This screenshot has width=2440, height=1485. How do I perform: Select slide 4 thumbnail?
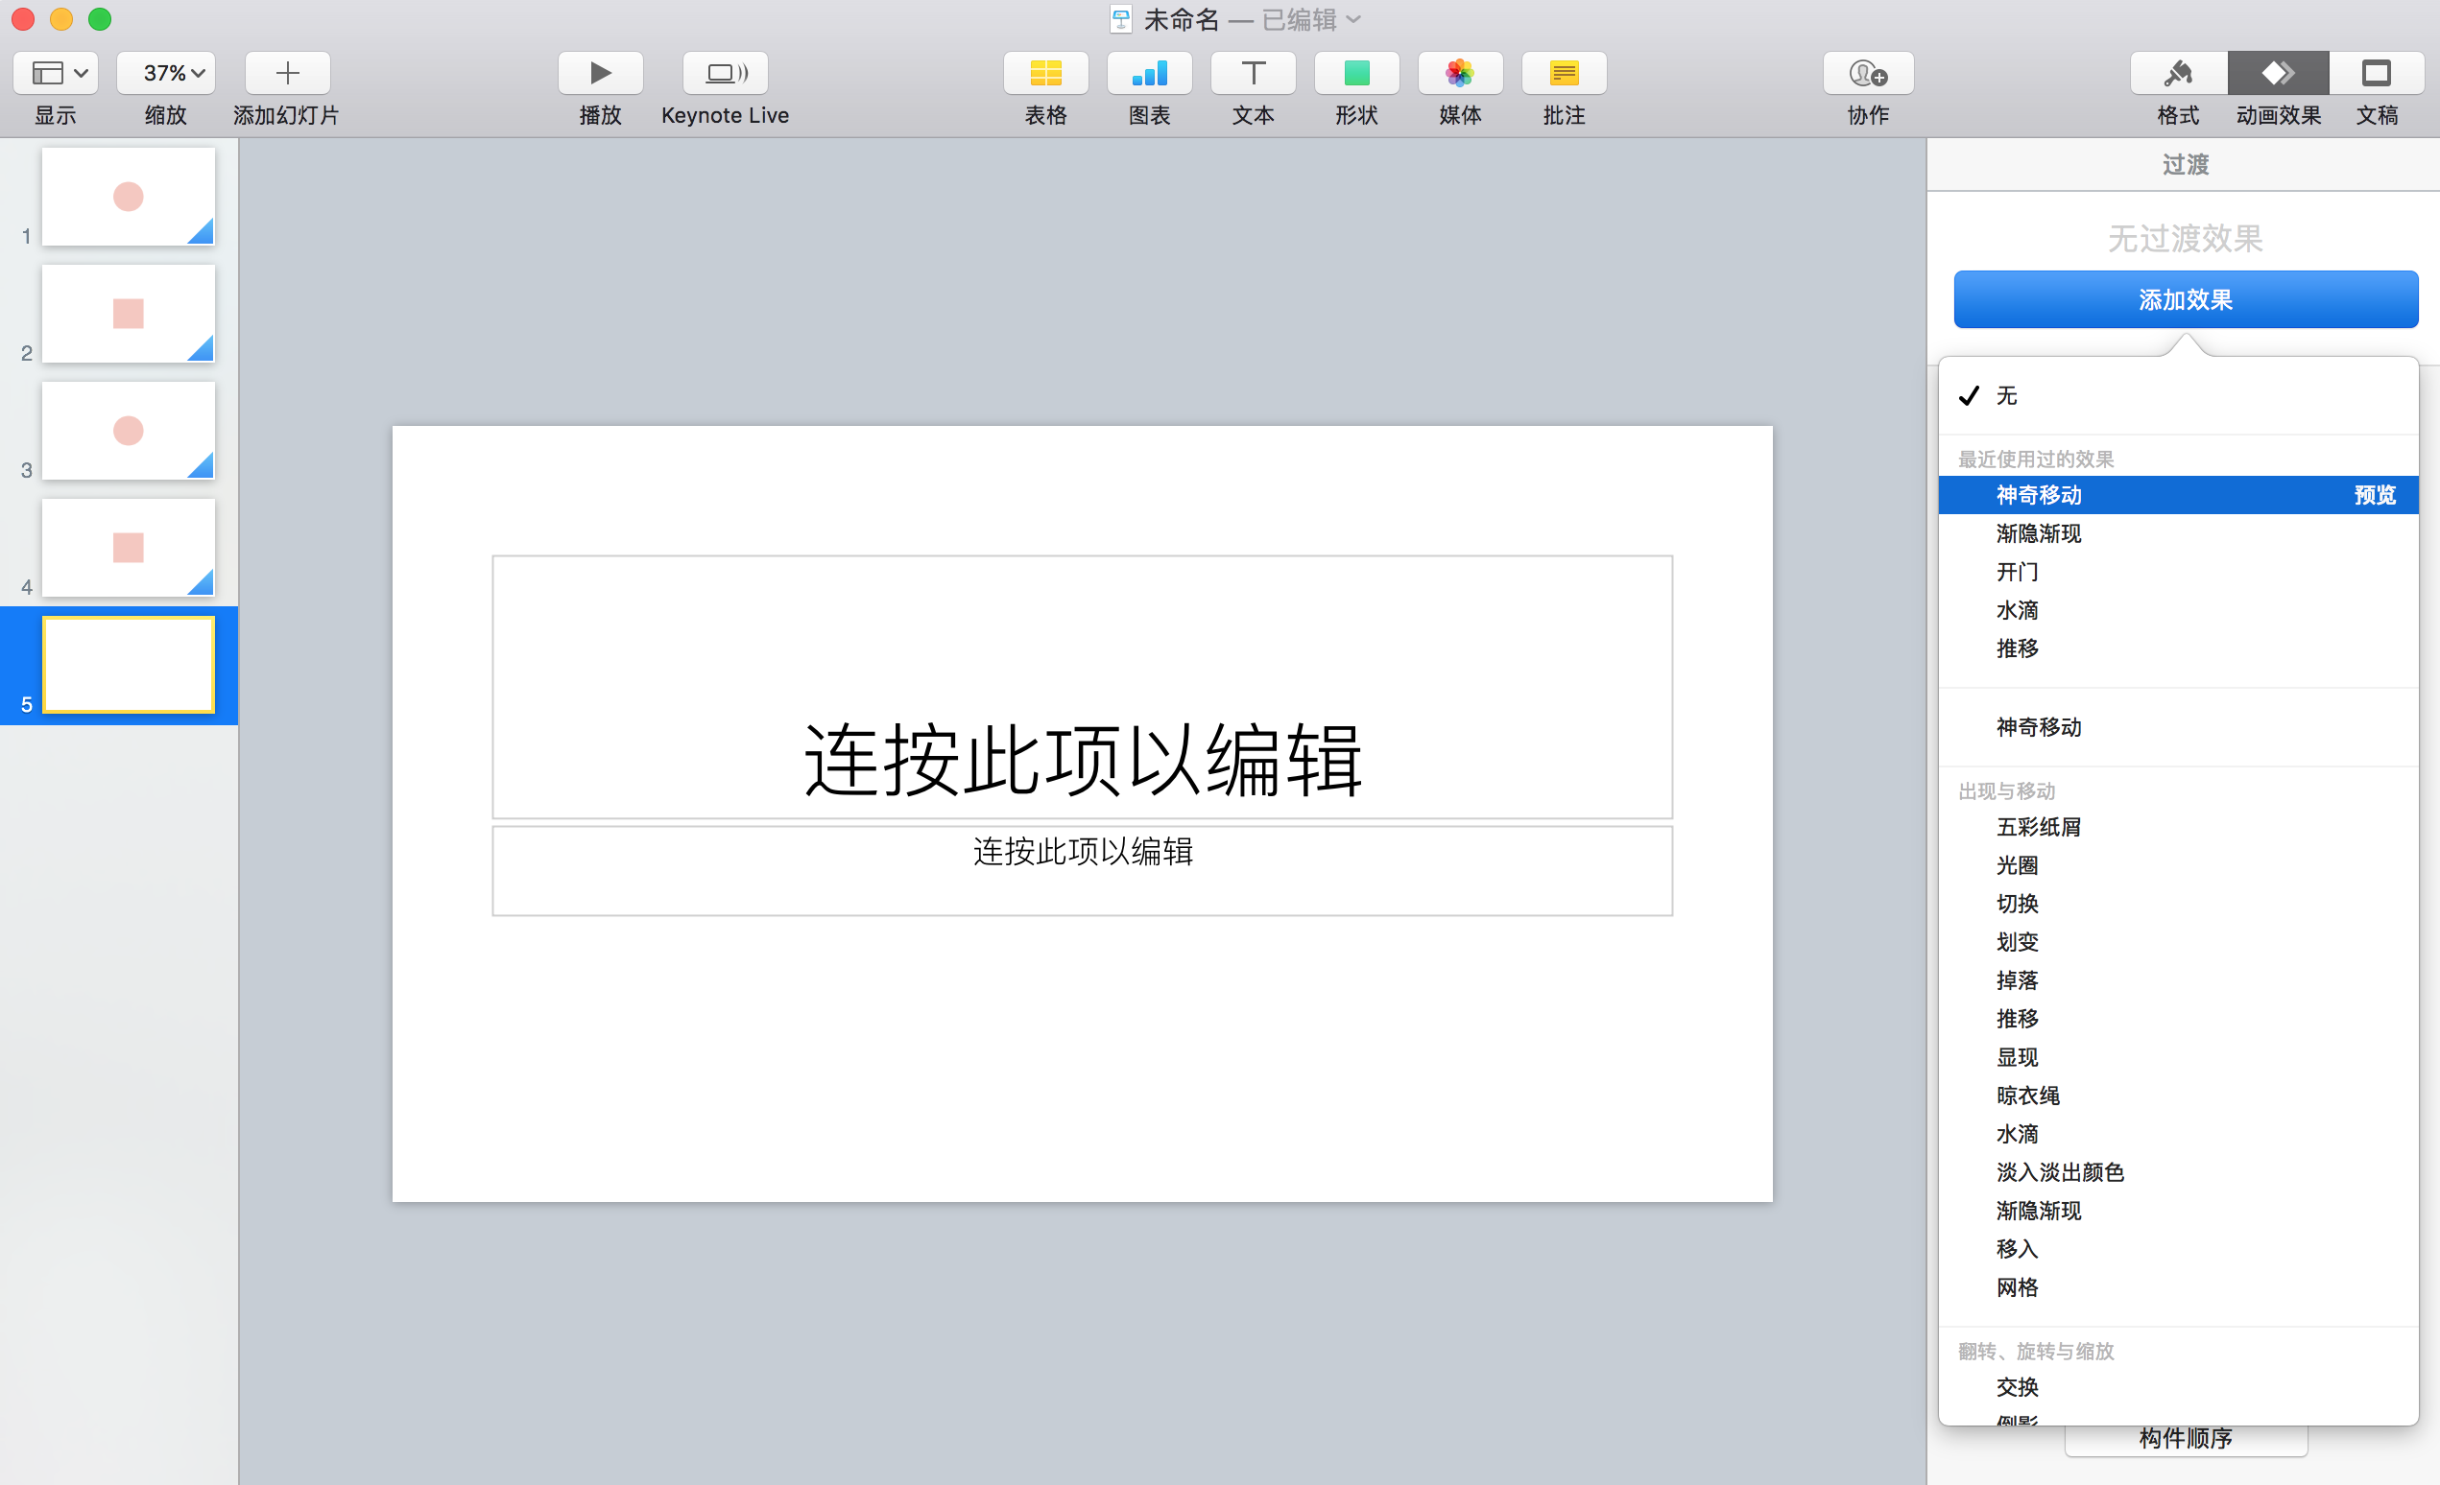pyautogui.click(x=128, y=547)
